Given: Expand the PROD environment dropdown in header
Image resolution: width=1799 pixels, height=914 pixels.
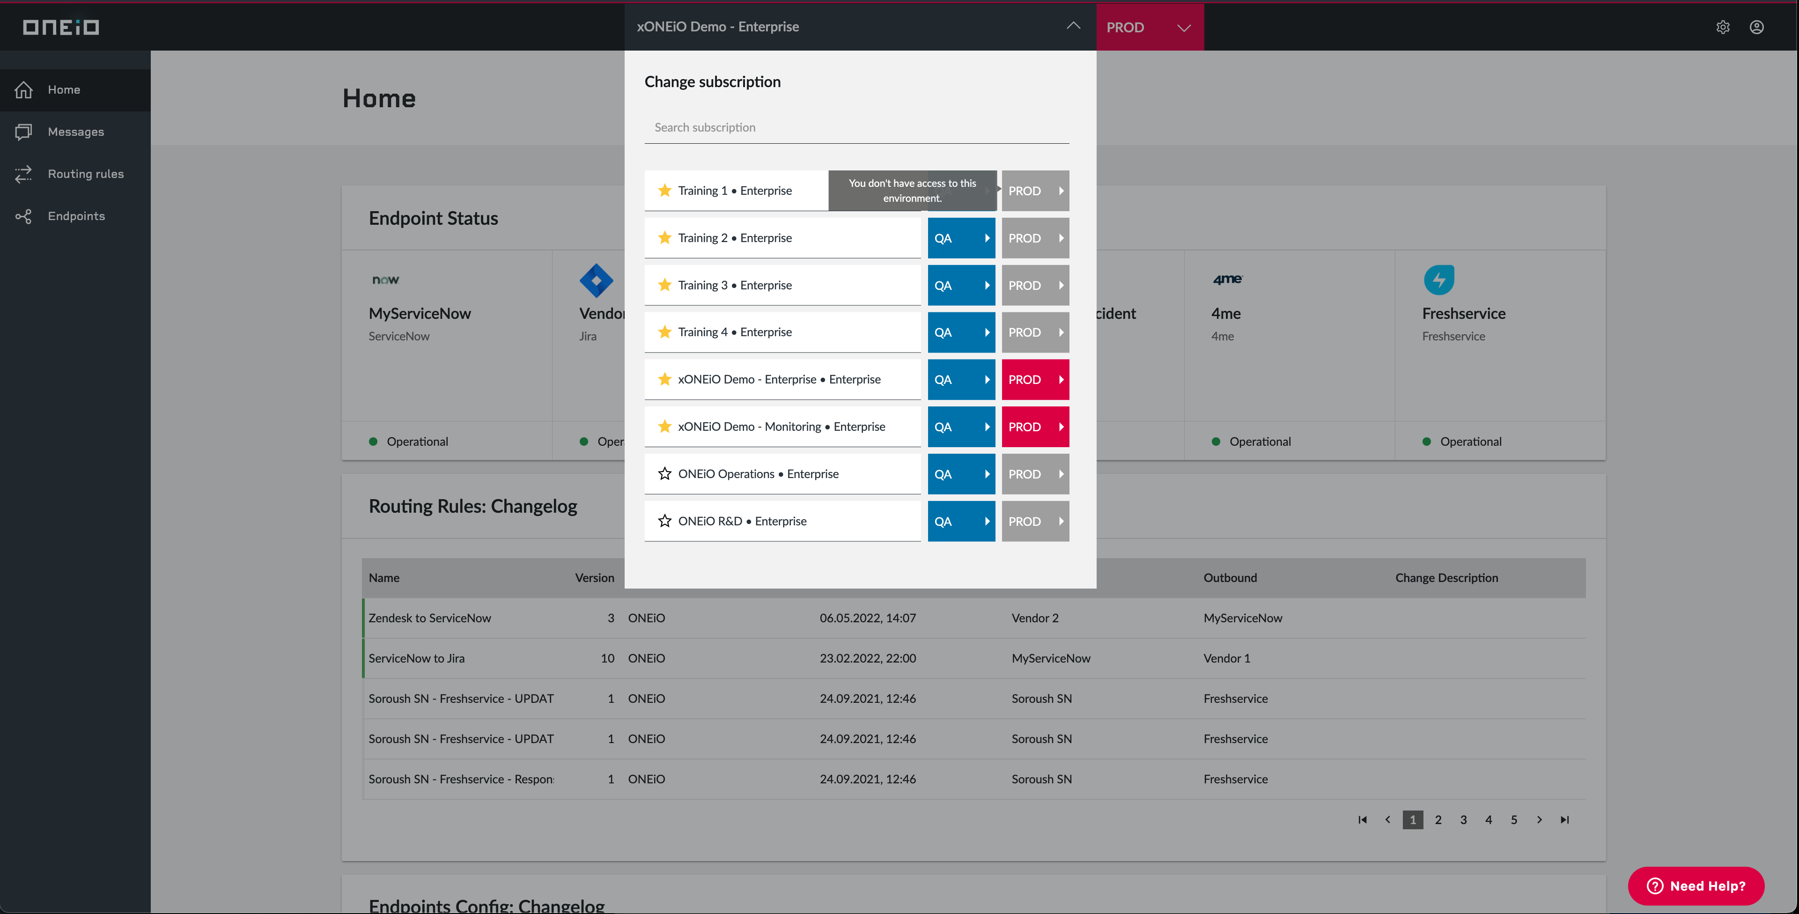Looking at the screenshot, I should (x=1150, y=27).
